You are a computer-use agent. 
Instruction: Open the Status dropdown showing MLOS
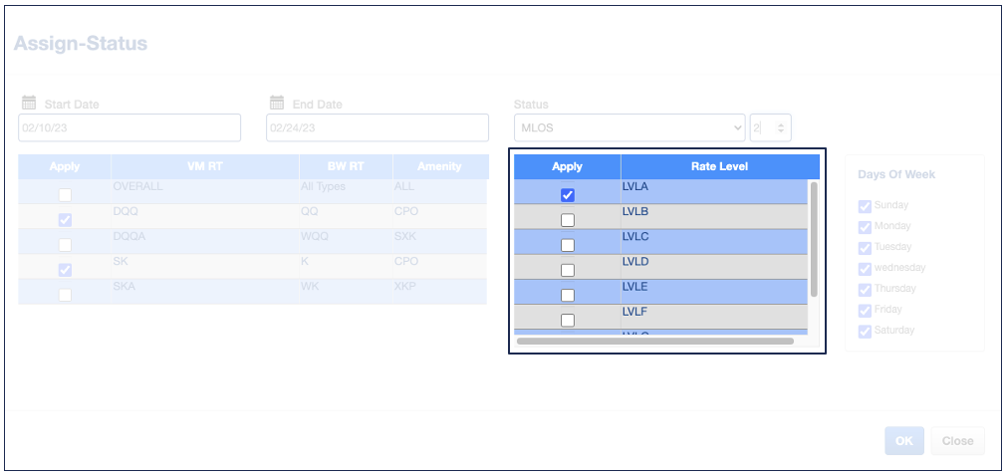(629, 127)
